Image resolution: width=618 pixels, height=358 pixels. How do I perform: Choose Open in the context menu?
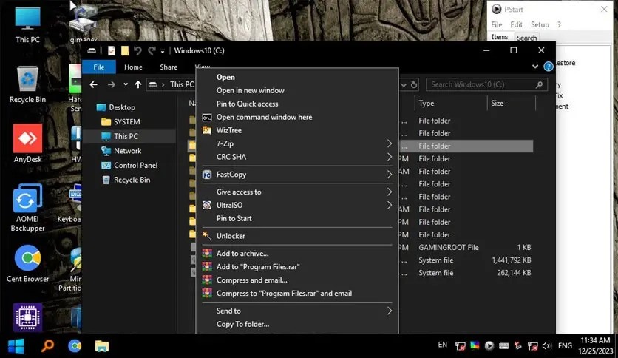click(x=225, y=77)
